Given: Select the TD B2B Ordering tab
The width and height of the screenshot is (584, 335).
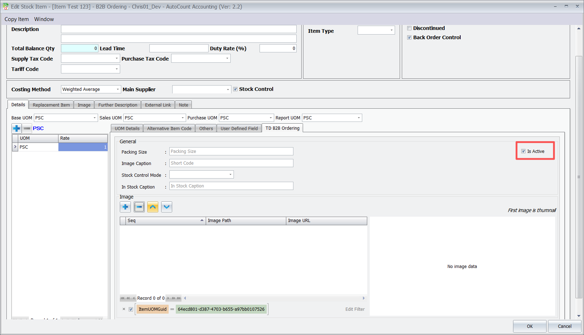Looking at the screenshot, I should coord(282,128).
